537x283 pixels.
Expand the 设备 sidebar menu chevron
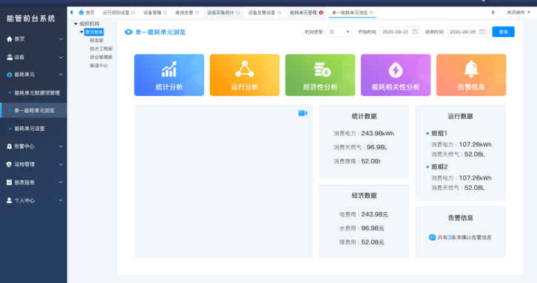pos(61,57)
